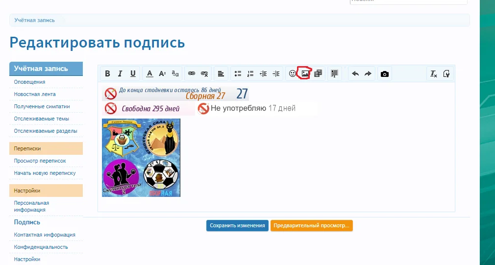
Task: Open Учётная запись breadcrumb link
Action: click(x=34, y=20)
